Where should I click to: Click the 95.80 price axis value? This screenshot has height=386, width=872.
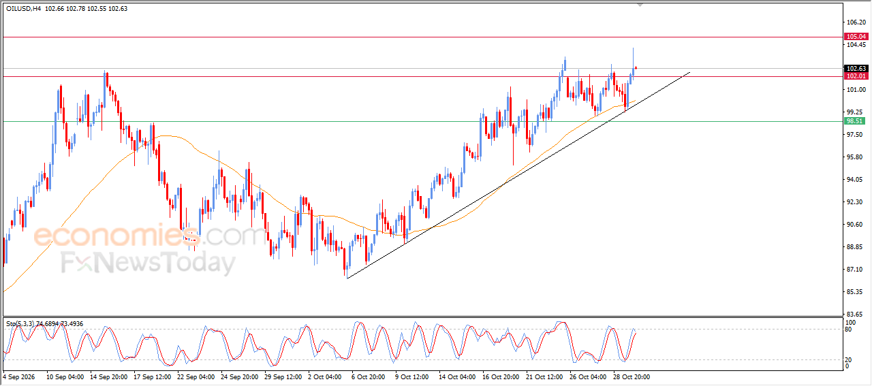pos(856,157)
